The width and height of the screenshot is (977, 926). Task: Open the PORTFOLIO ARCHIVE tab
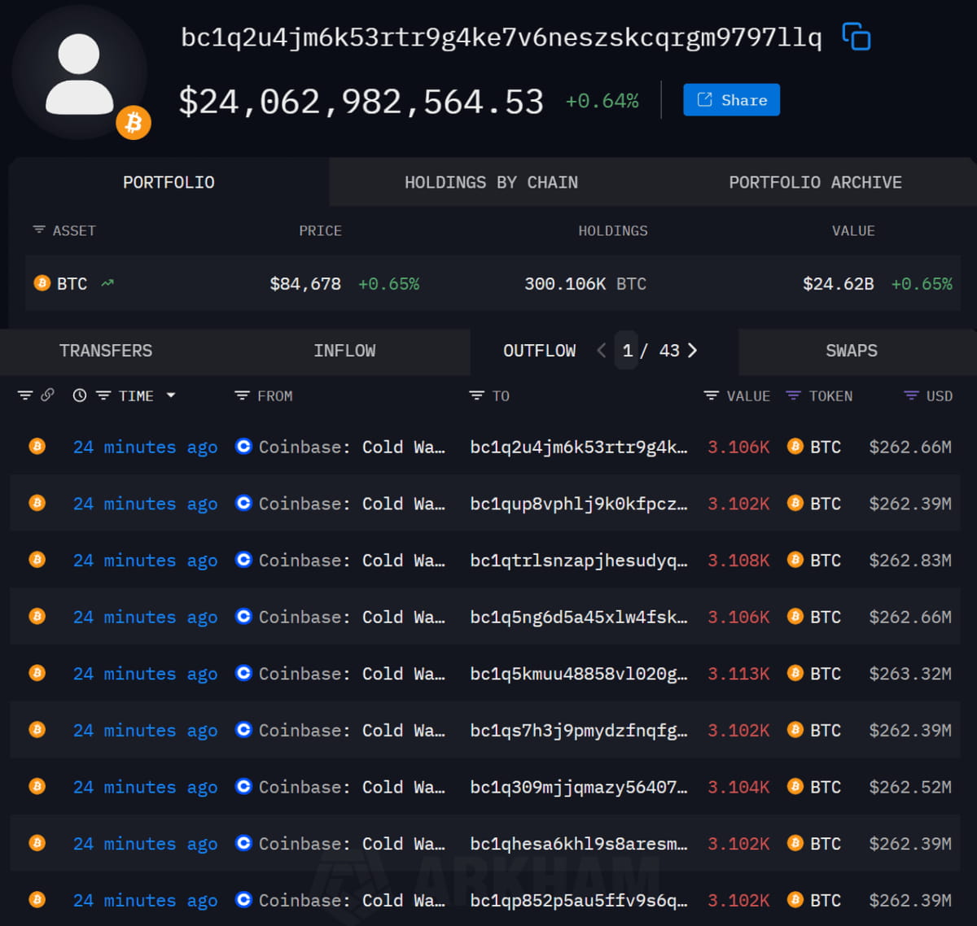(815, 182)
